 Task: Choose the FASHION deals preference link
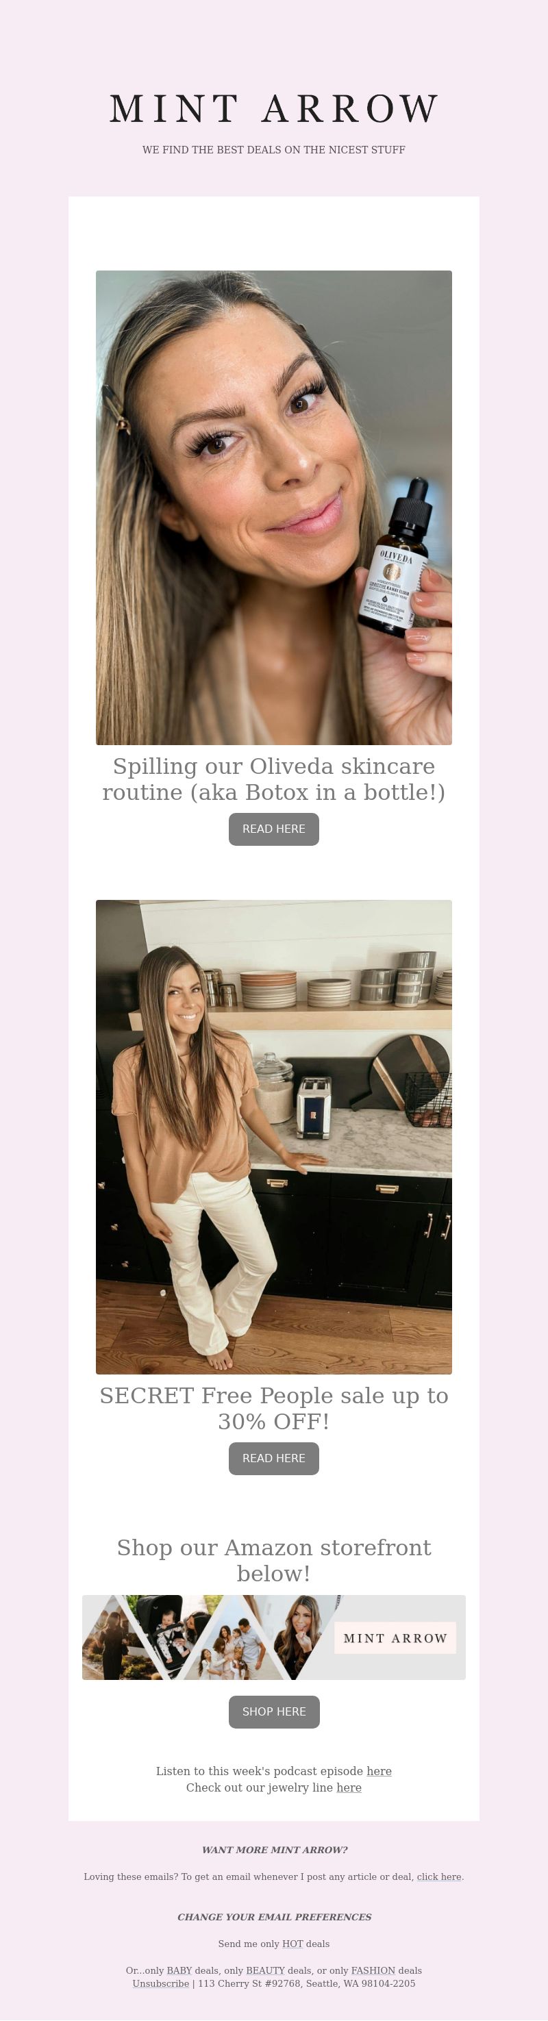(x=373, y=1970)
